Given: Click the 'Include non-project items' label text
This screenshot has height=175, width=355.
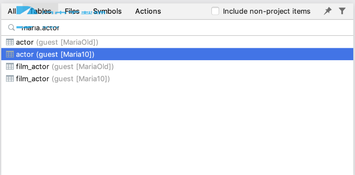Looking at the screenshot, I should [267, 11].
